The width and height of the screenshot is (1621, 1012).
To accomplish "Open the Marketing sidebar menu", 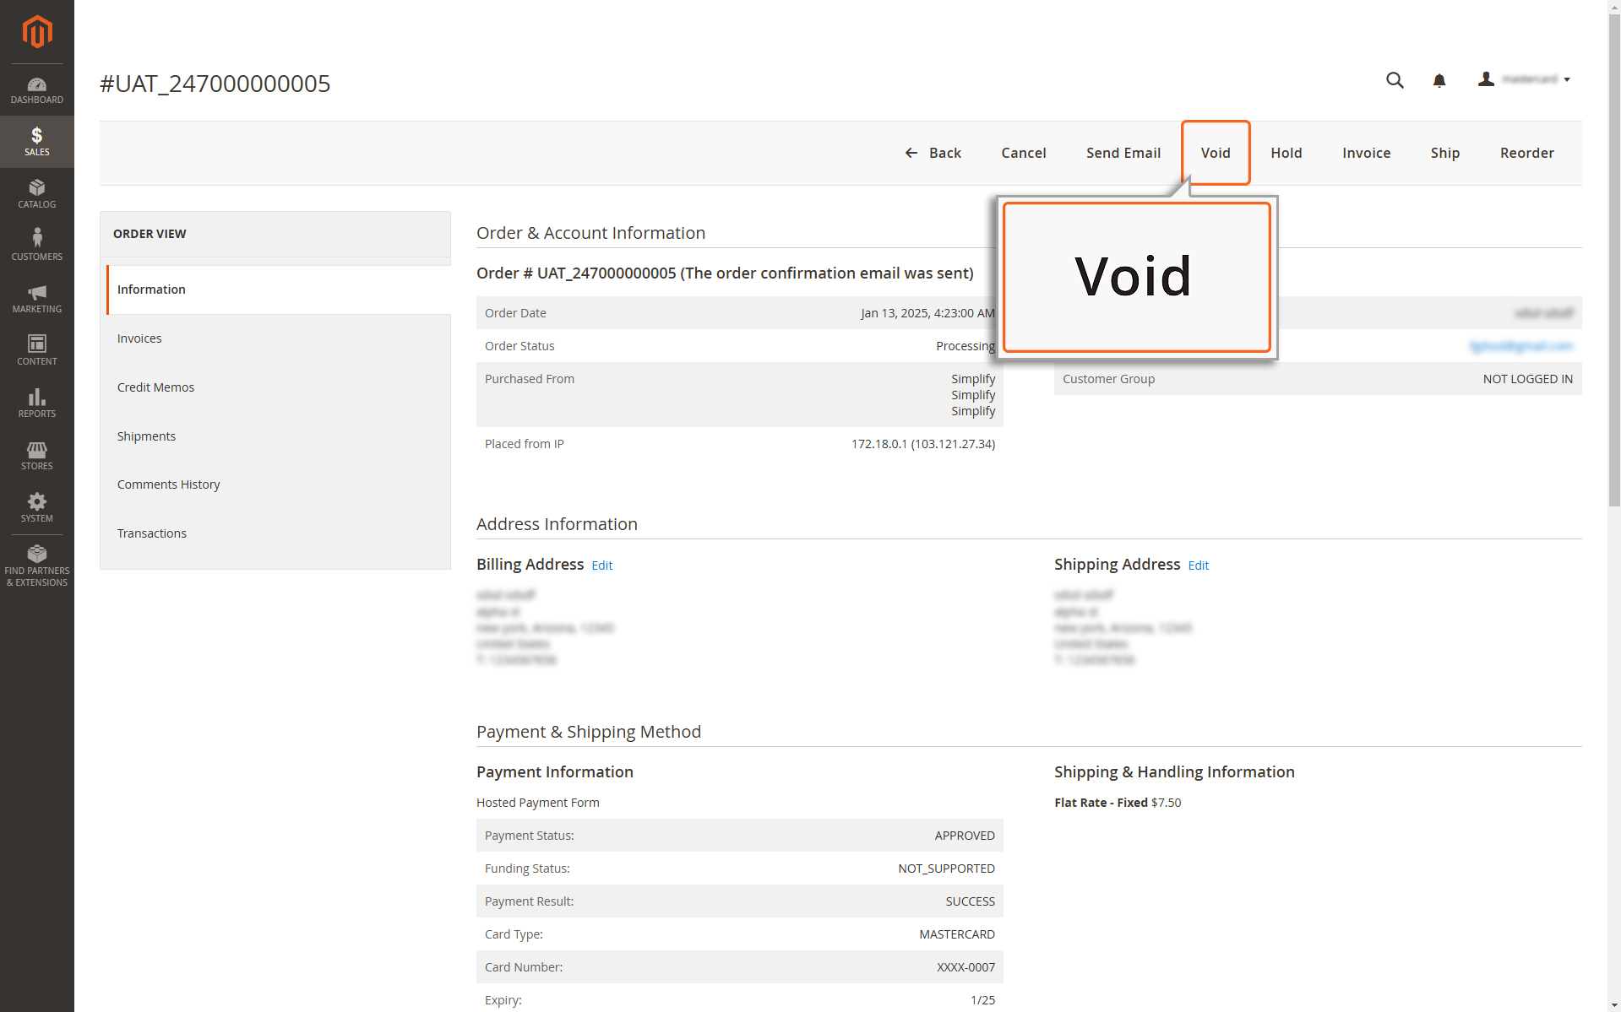I will point(37,299).
